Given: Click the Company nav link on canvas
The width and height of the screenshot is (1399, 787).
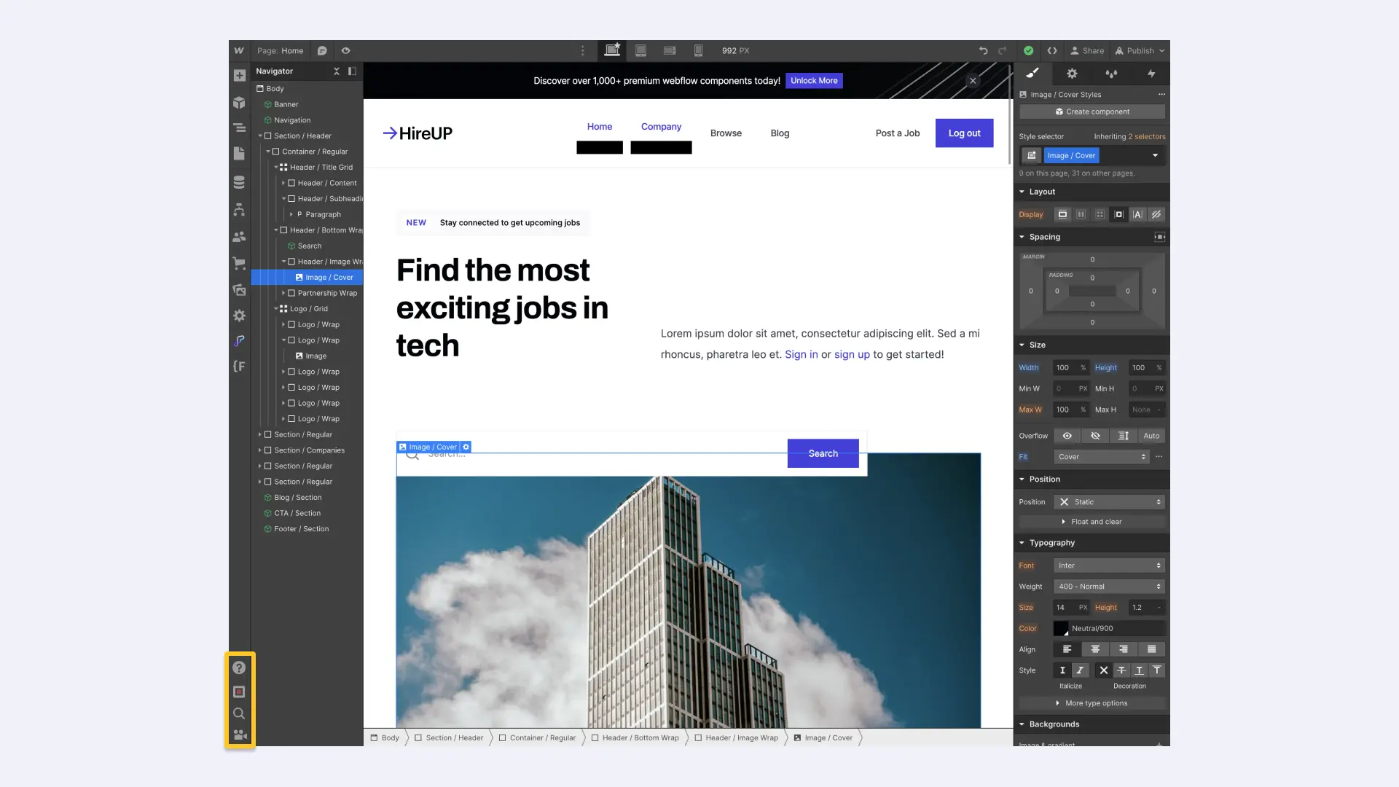Looking at the screenshot, I should [x=661, y=127].
